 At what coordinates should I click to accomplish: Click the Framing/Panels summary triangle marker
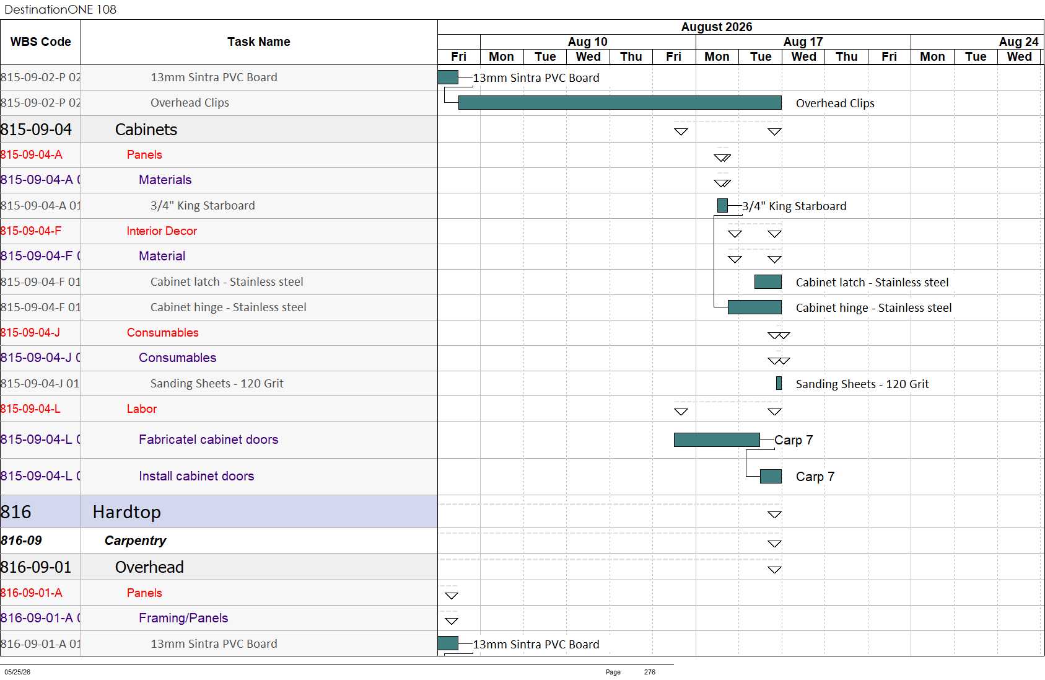tap(452, 621)
